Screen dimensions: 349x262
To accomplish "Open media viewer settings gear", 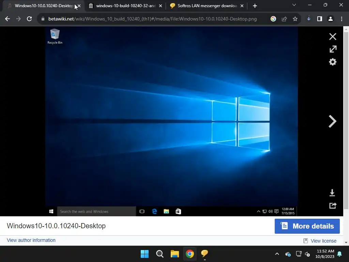I will click(333, 62).
